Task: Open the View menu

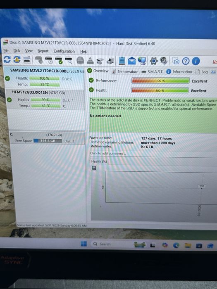Action: (x=29, y=51)
